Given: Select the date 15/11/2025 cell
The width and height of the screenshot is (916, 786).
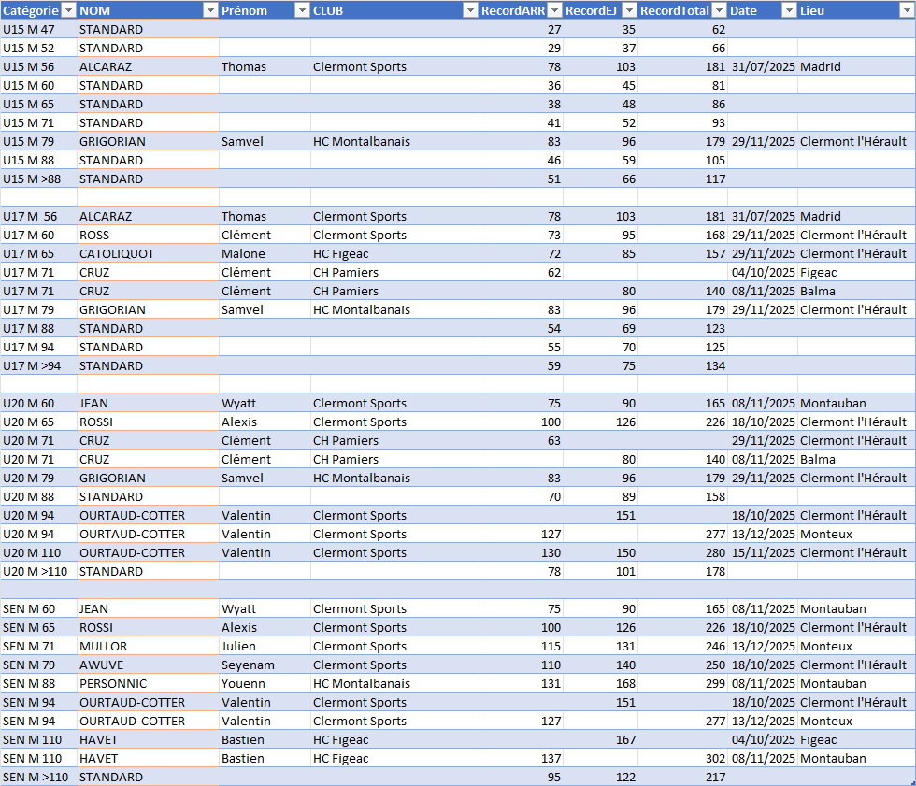Looking at the screenshot, I should pos(763,552).
